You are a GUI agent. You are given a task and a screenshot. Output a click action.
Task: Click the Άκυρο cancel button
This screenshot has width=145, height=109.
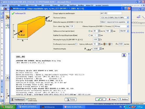point(112,99)
